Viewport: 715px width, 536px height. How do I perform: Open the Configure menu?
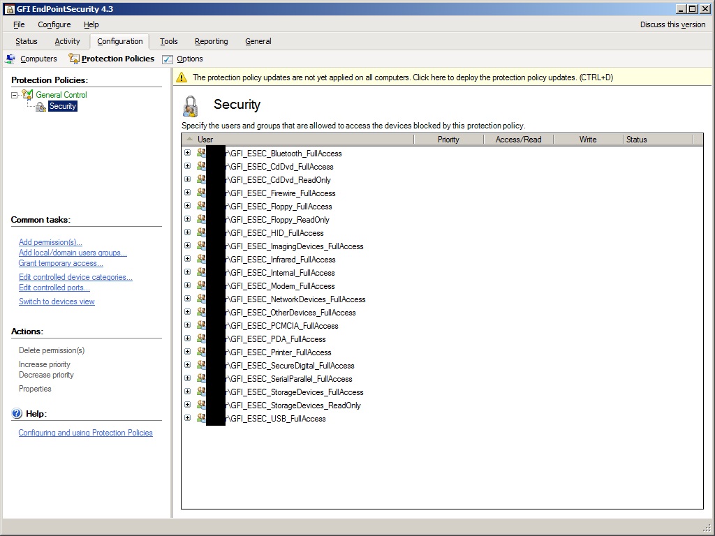pos(54,24)
